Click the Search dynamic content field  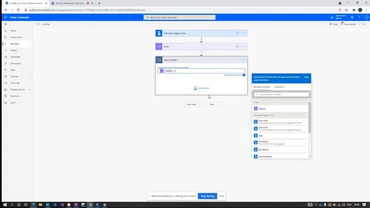point(282,94)
